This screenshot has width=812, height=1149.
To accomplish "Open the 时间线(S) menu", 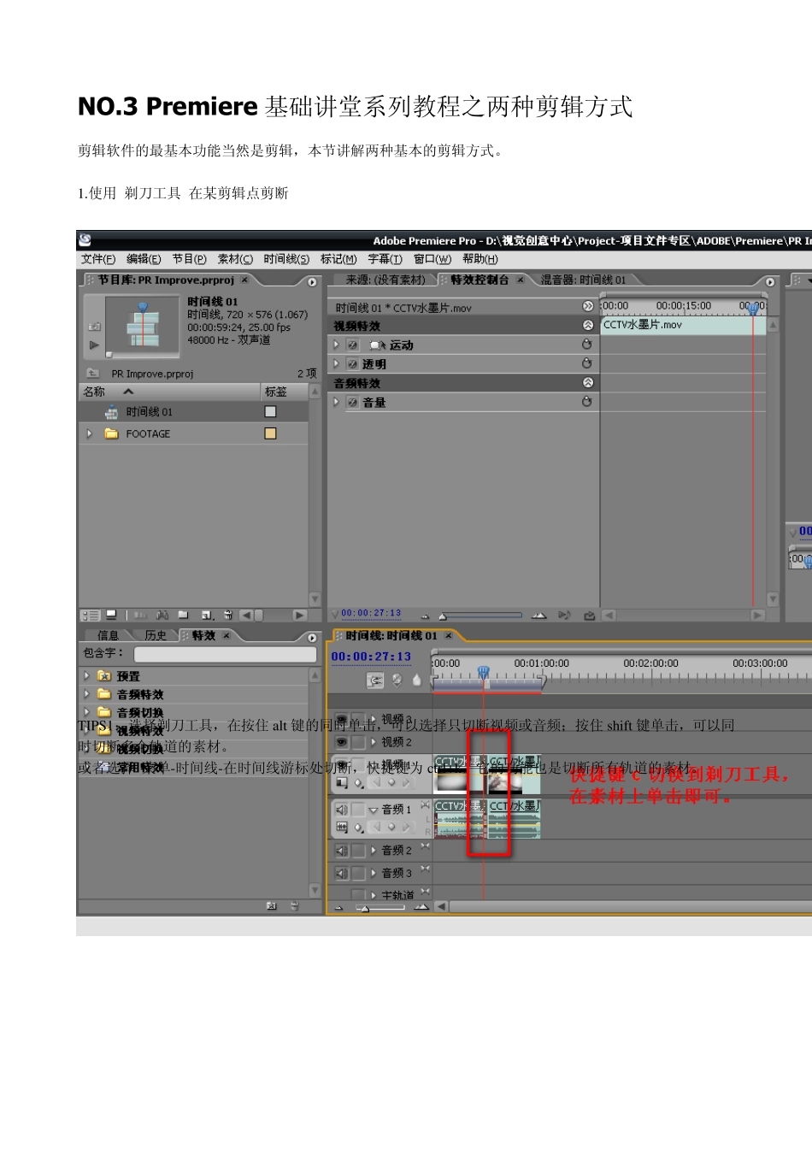I will pyautogui.click(x=286, y=259).
